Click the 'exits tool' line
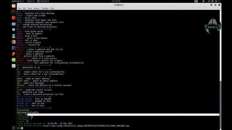This screenshot has height=130, width=232. [30, 18]
